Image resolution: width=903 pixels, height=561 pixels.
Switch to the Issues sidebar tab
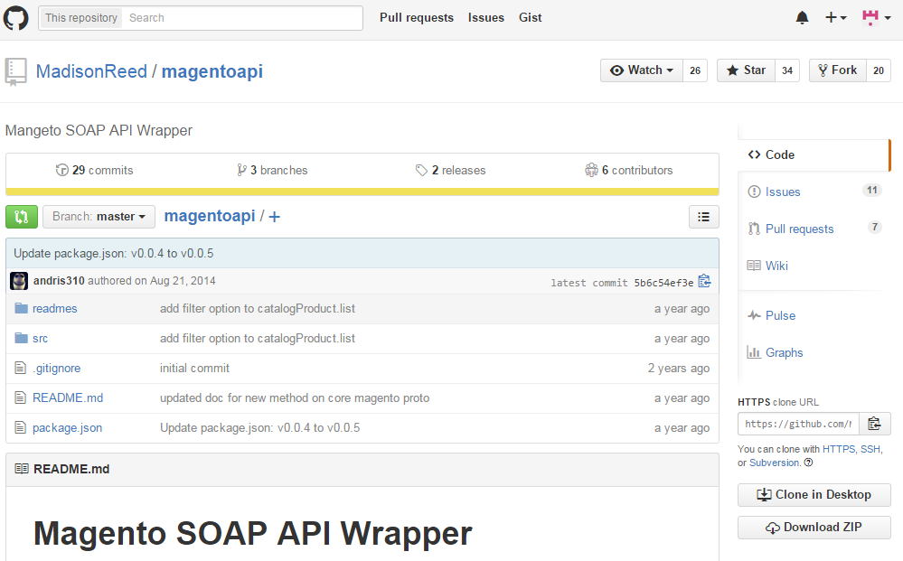782,192
